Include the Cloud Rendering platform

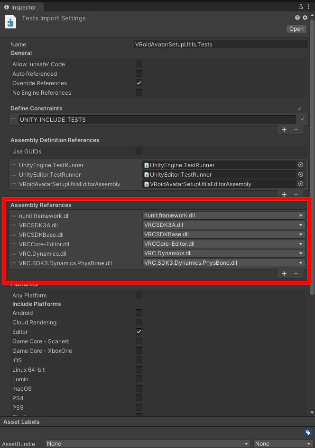(x=139, y=322)
